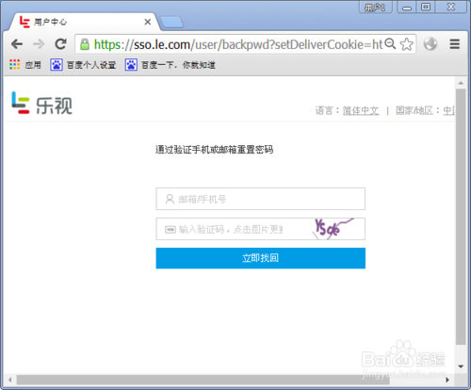Screen dimensions: 471x390
Task: Open the 应用 apps shortcut
Action: coord(25,65)
